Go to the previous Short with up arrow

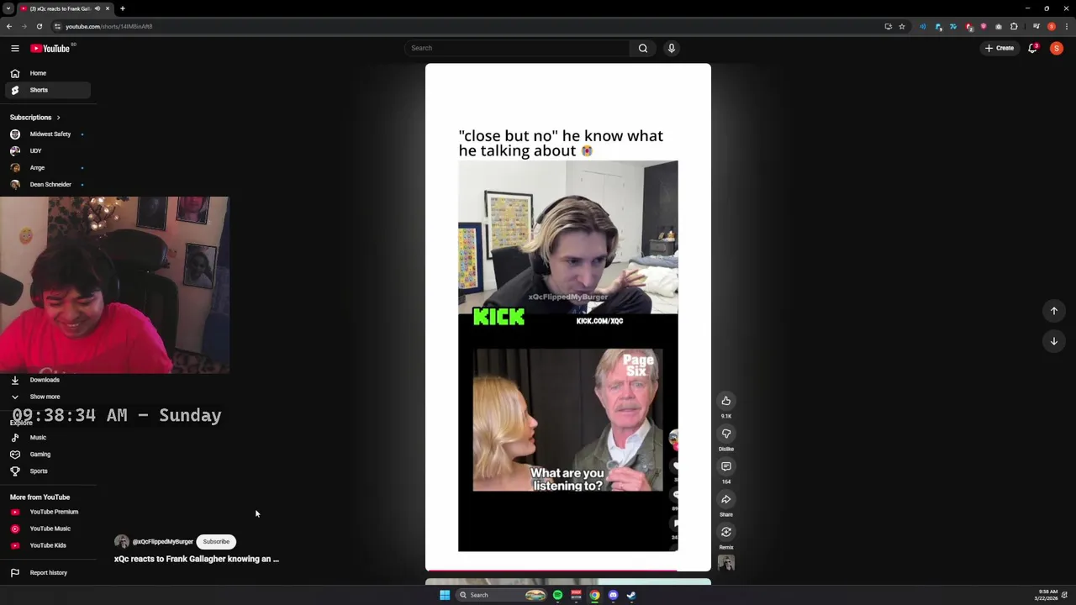coord(1054,311)
